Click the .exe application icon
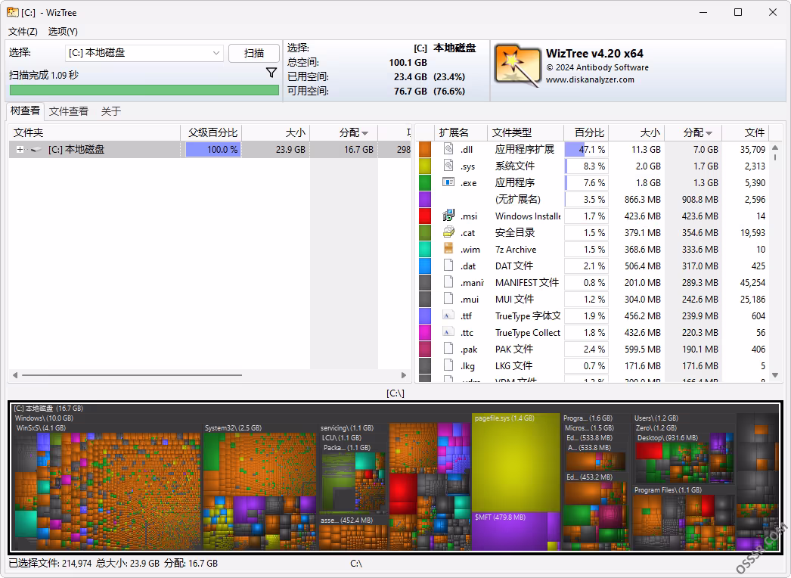Viewport: 791px width, 578px height. point(448,182)
